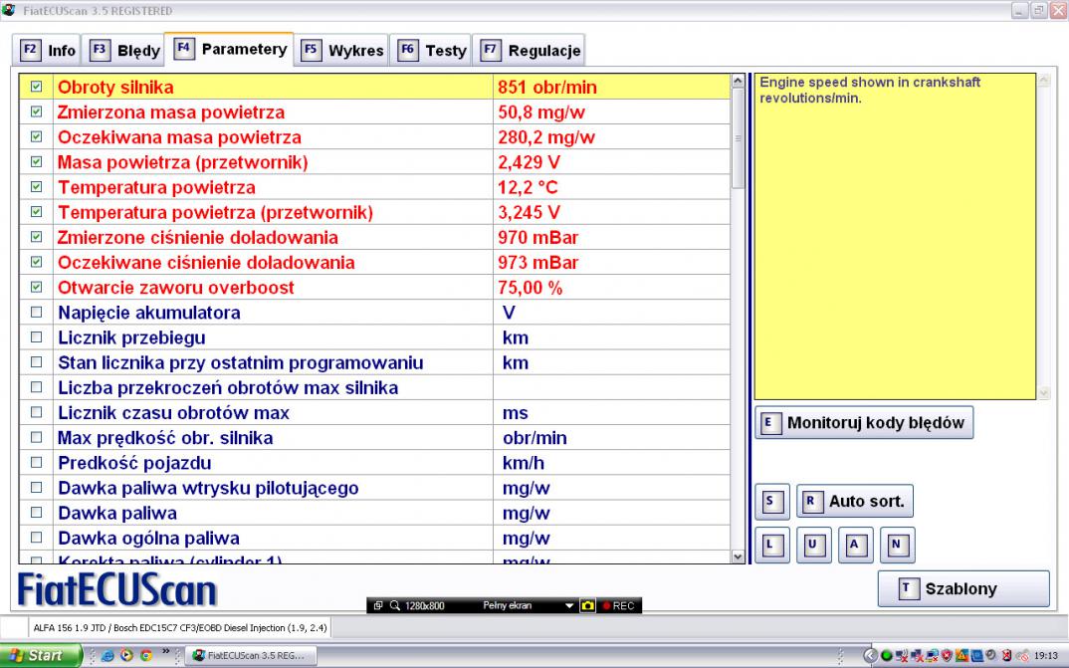Enable the Napięcie akumulatora checkbox

[x=37, y=313]
